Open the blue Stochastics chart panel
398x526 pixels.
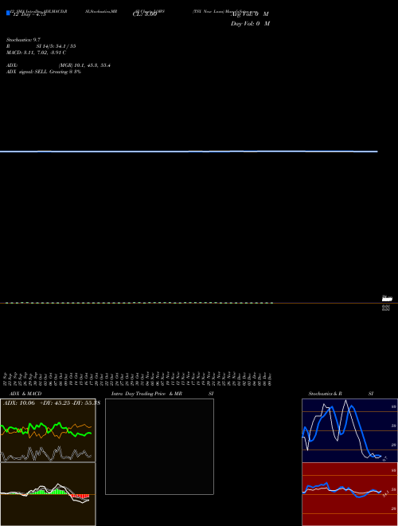pos(349,430)
